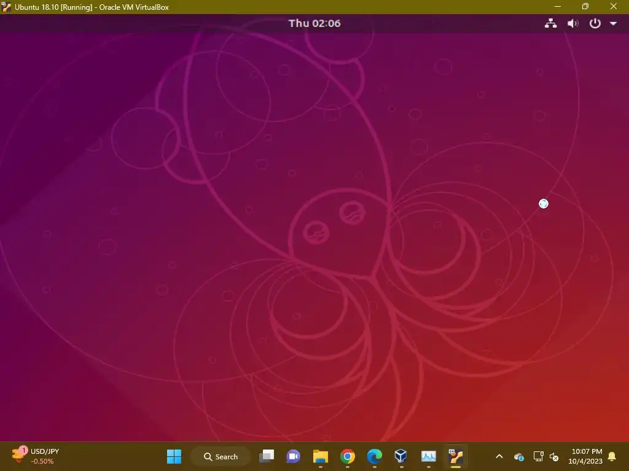
Task: Expand the Ubuntu system menu arrow
Action: point(613,24)
